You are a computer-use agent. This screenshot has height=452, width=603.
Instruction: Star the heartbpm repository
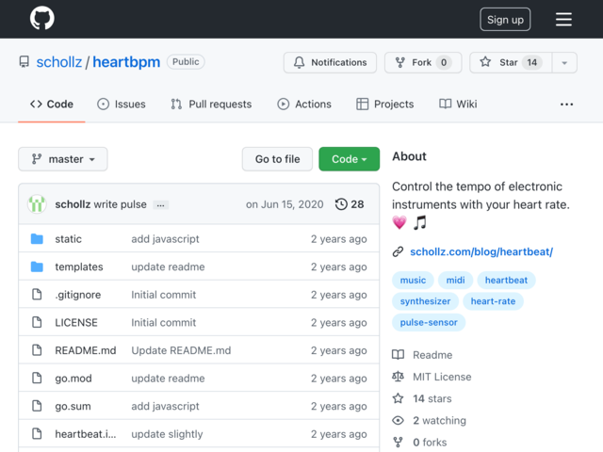511,62
